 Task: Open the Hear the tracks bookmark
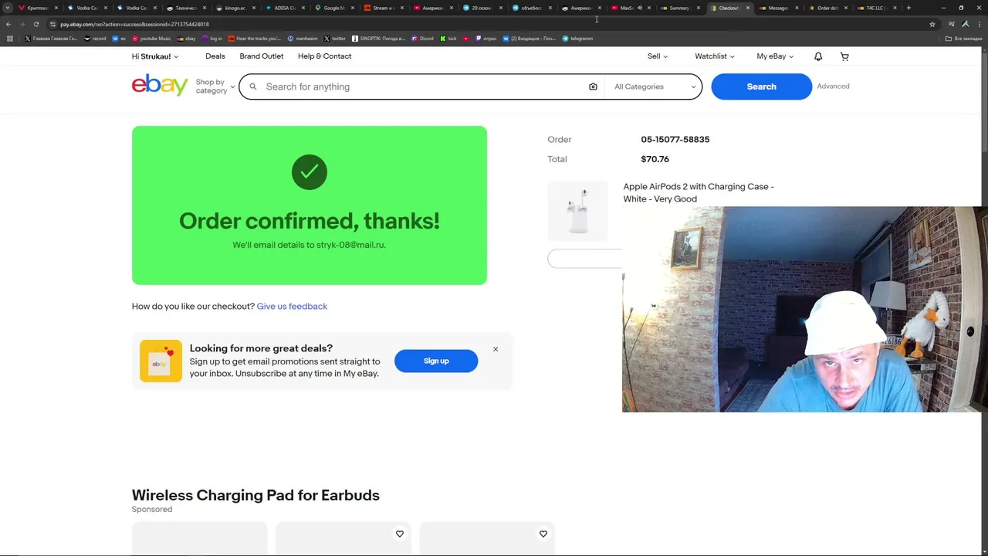click(x=255, y=39)
